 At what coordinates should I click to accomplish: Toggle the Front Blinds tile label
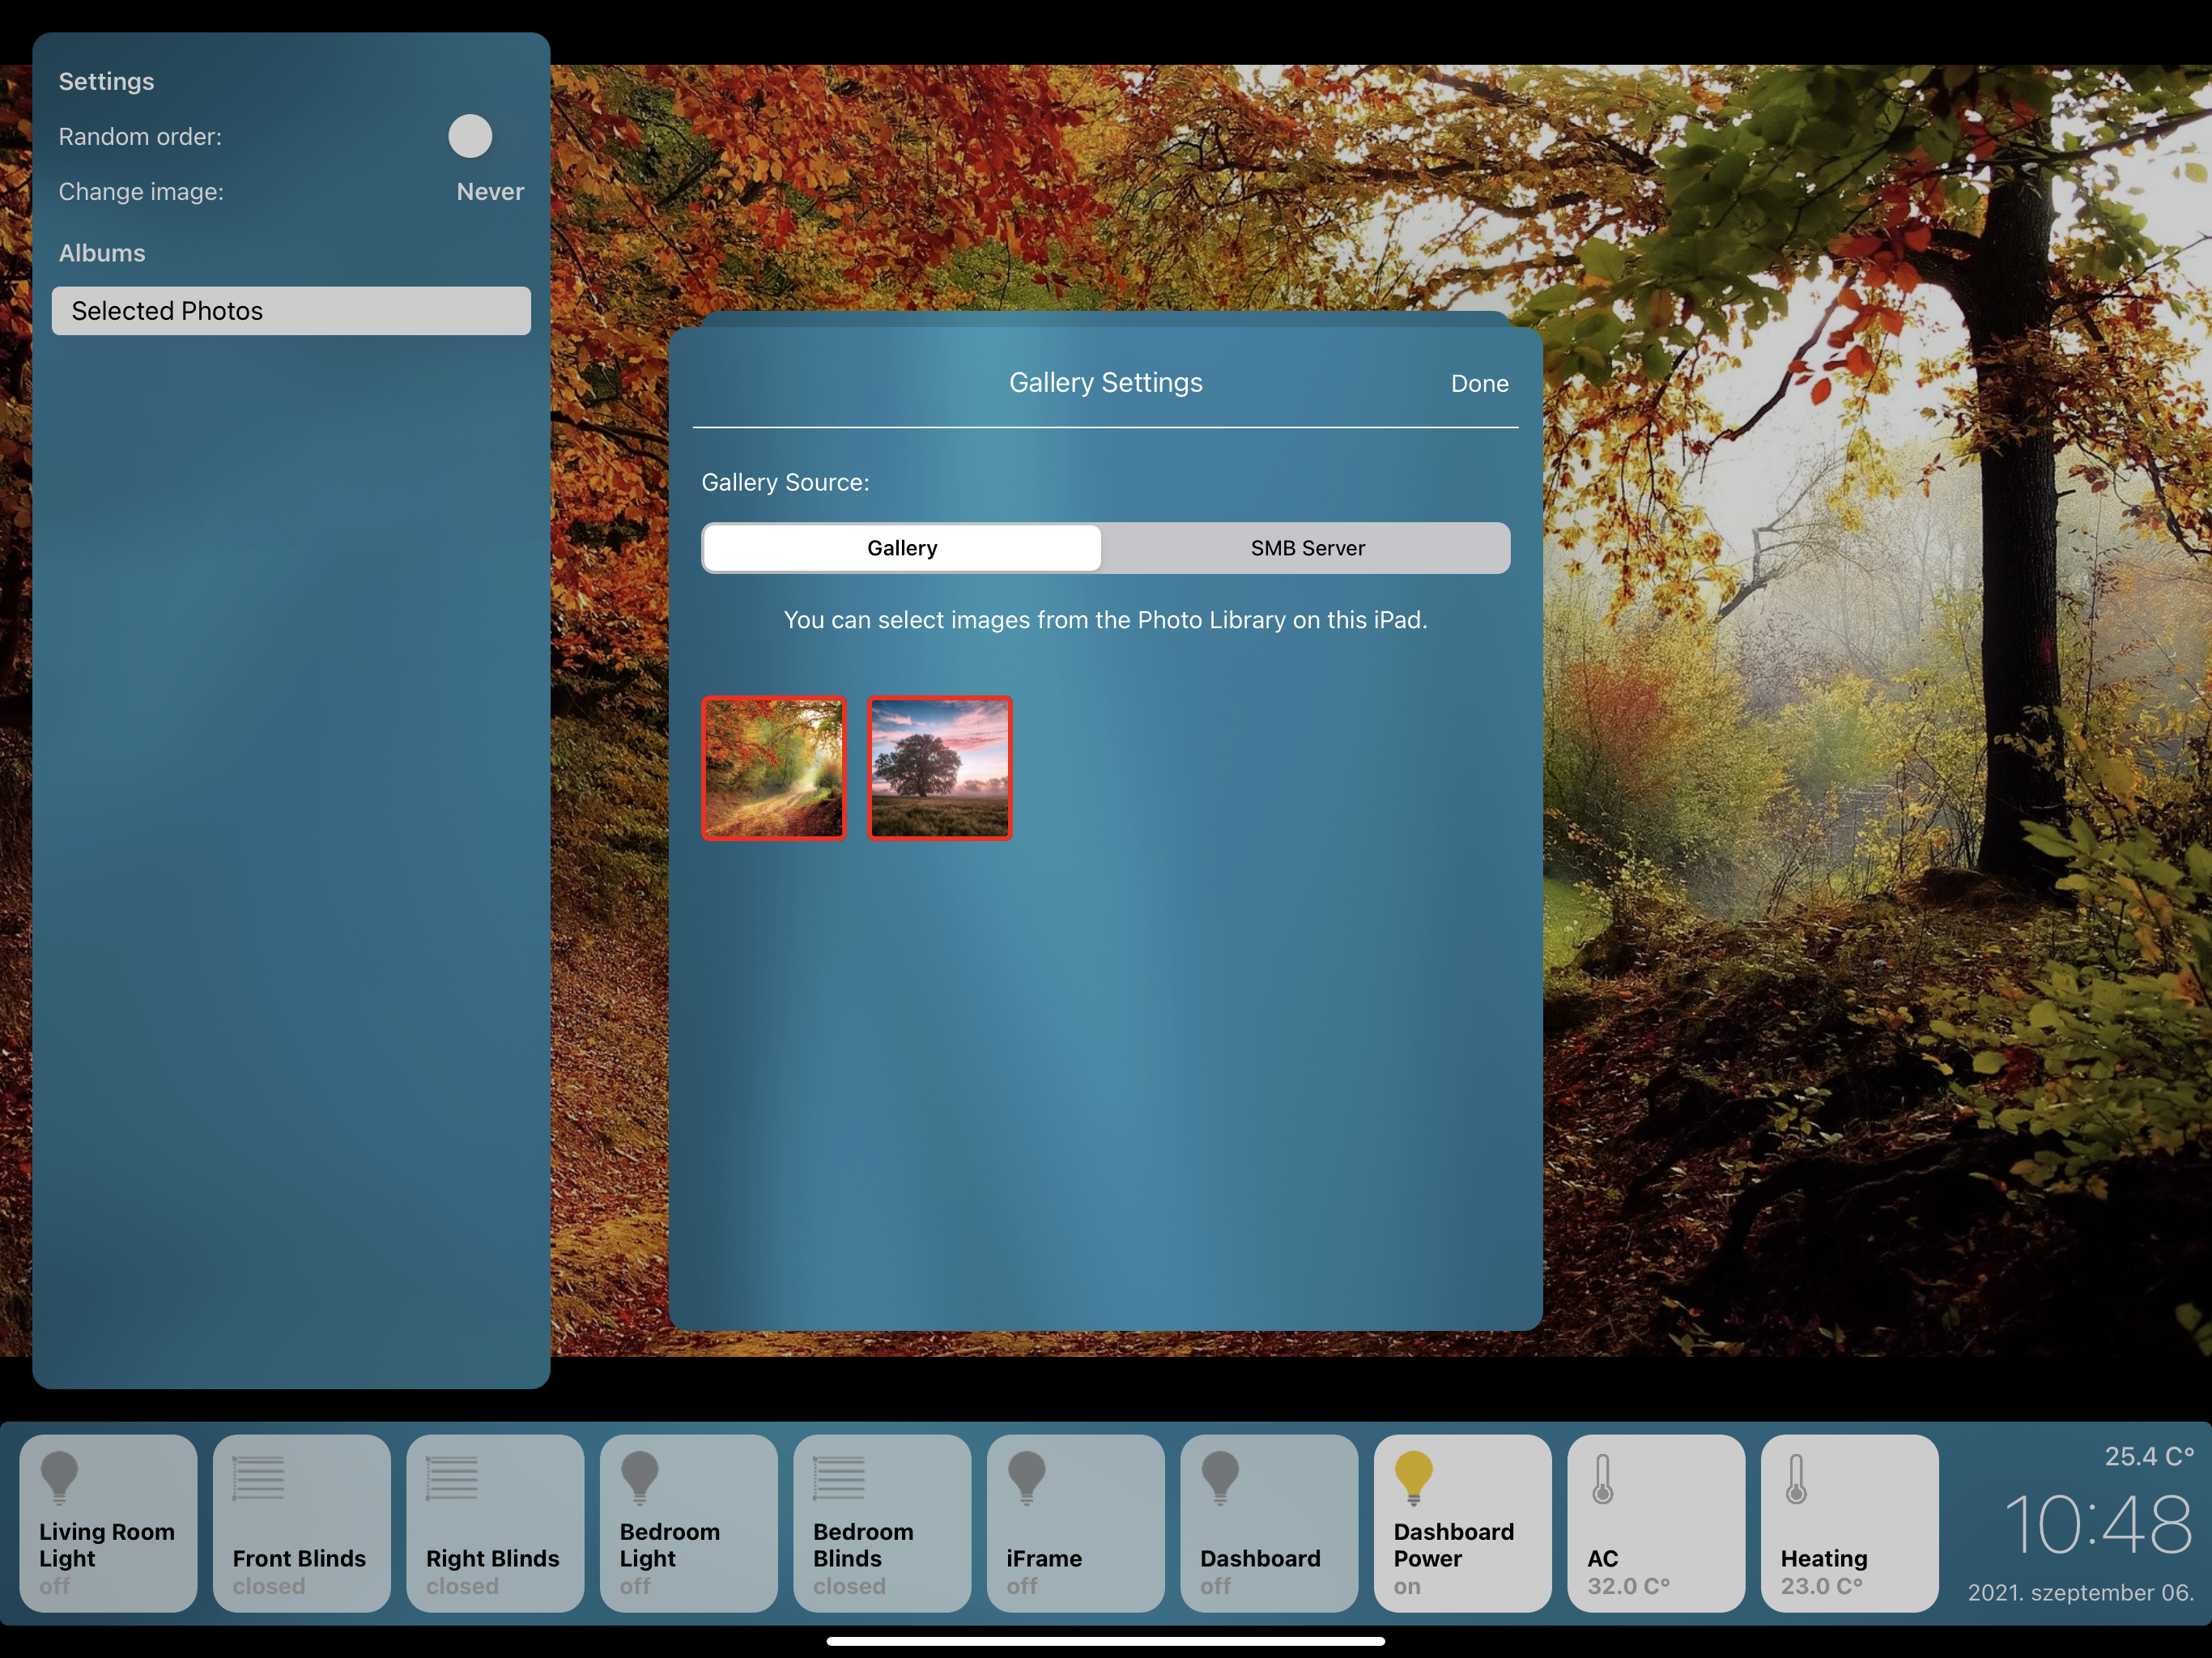[x=299, y=1558]
